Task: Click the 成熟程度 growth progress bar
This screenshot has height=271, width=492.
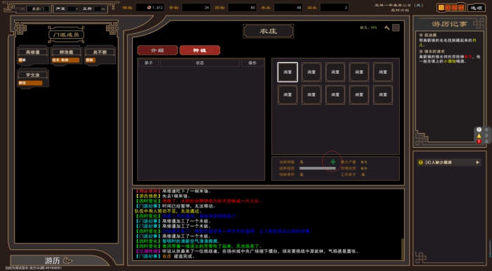Action: click(317, 168)
